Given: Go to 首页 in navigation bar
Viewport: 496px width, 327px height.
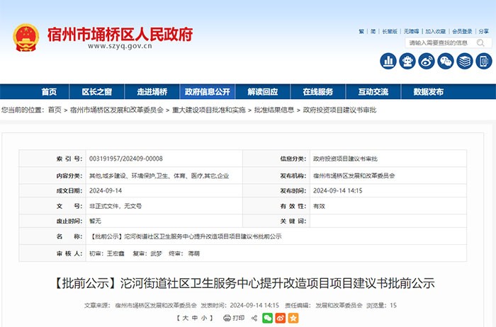Looking at the screenshot, I should click(x=49, y=91).
